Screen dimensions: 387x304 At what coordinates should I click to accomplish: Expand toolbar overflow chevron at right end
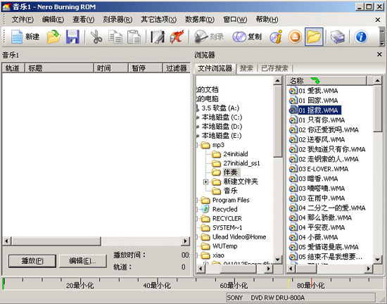click(x=382, y=37)
